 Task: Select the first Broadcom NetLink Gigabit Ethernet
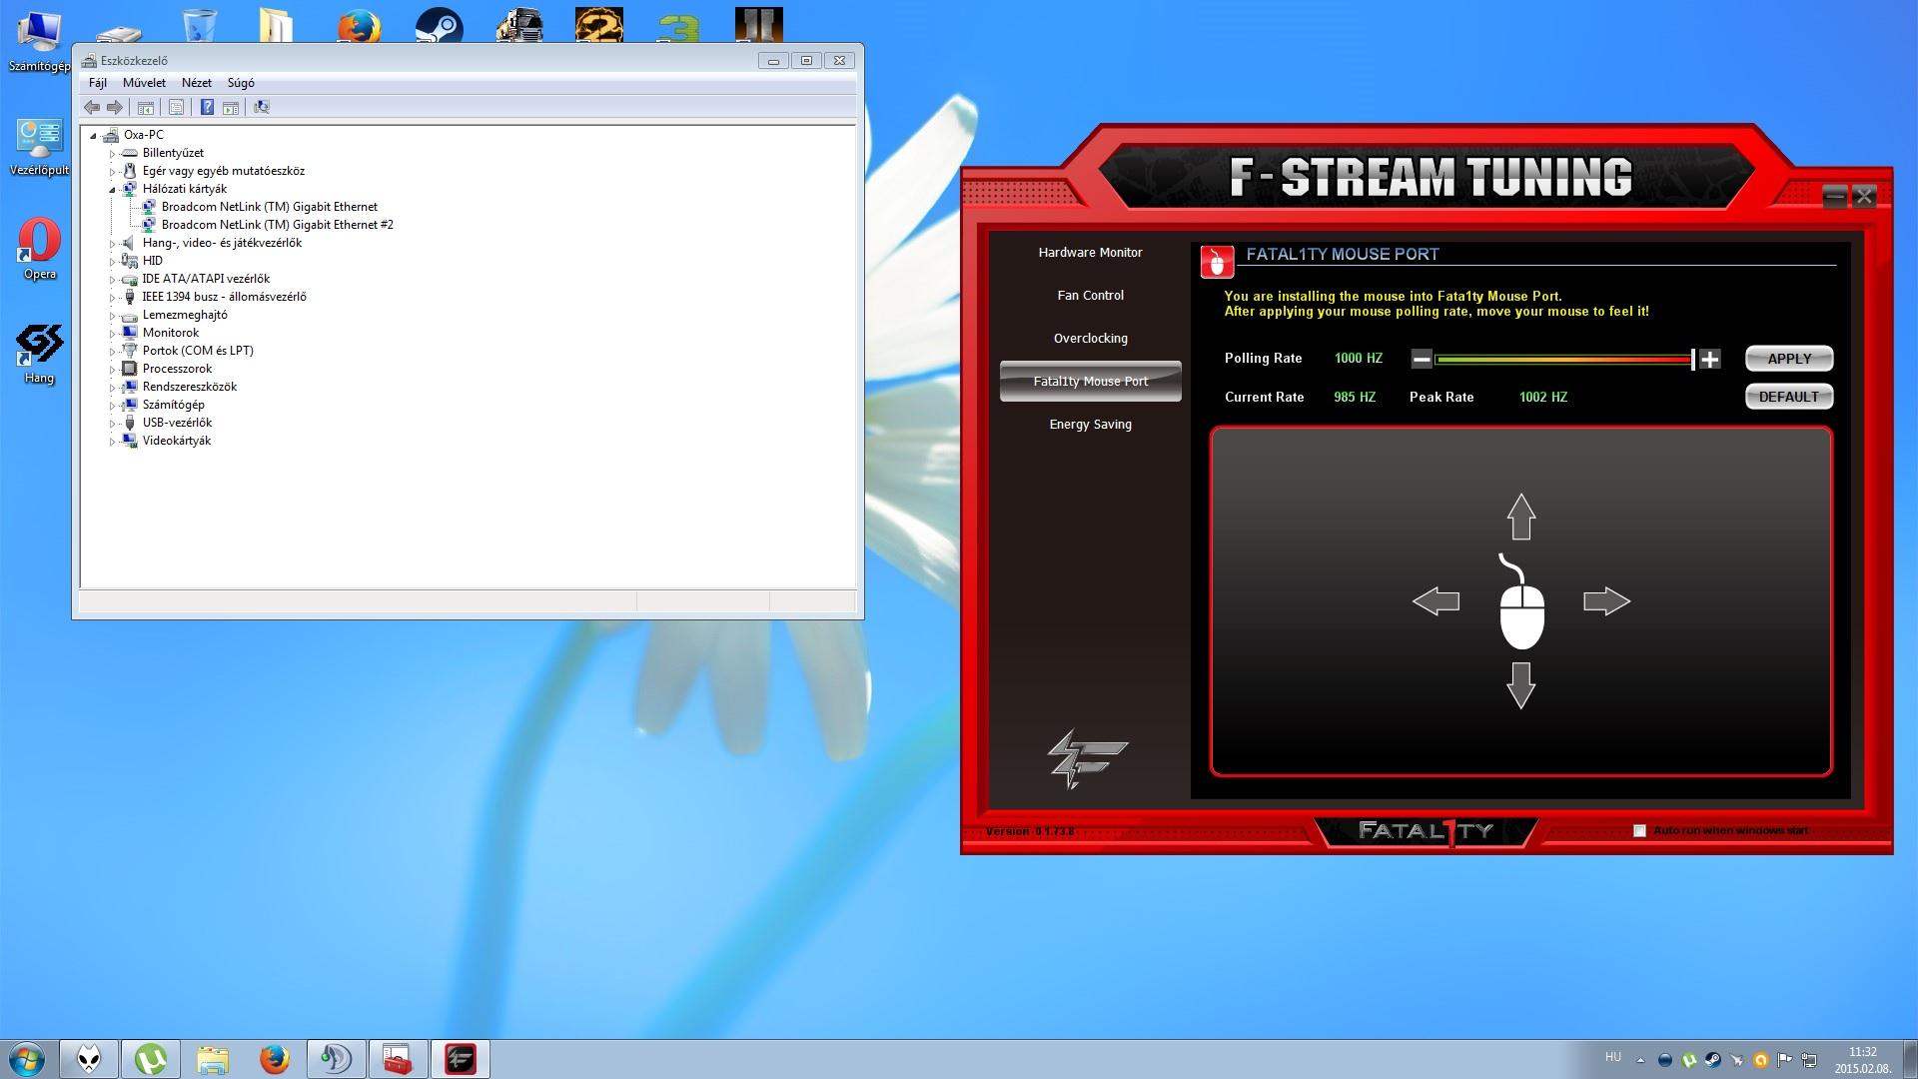tap(269, 207)
